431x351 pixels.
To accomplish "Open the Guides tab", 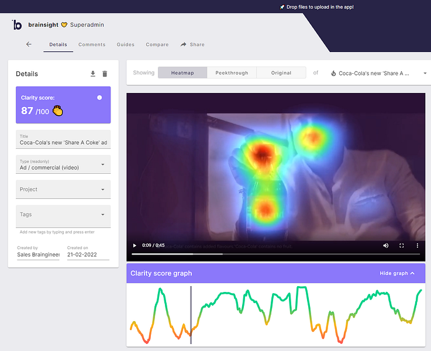I will pos(126,44).
